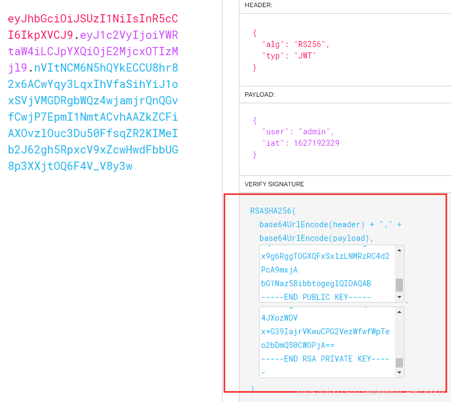
Task: Click the x+G39IajrVKwuCPG2VezWfwfWpTe key line
Action: 325,332
